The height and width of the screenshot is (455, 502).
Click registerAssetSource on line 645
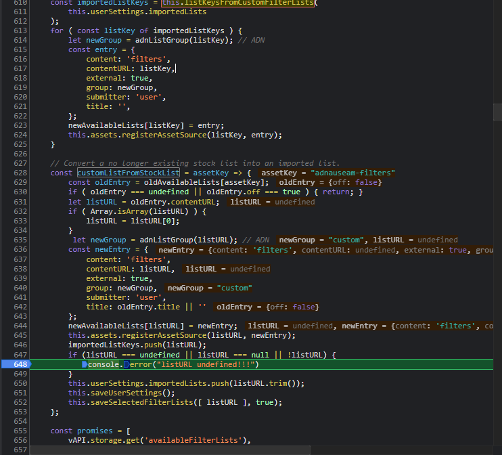point(164,335)
